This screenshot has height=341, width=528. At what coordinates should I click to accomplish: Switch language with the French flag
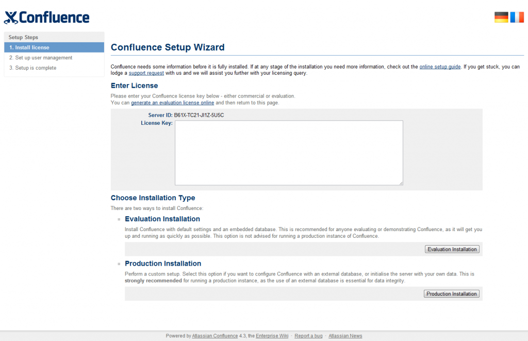[x=517, y=17]
